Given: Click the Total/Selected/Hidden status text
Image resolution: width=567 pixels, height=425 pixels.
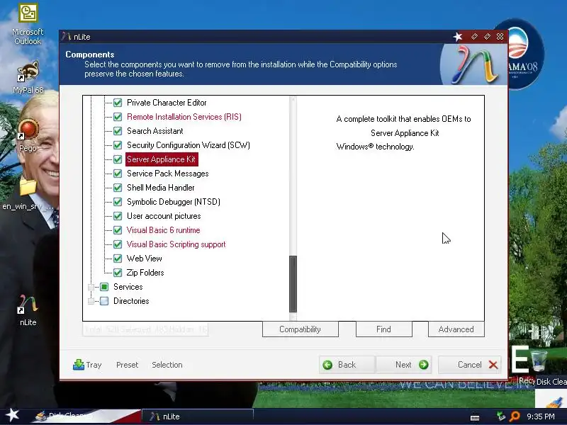Looking at the screenshot, I should tap(145, 329).
